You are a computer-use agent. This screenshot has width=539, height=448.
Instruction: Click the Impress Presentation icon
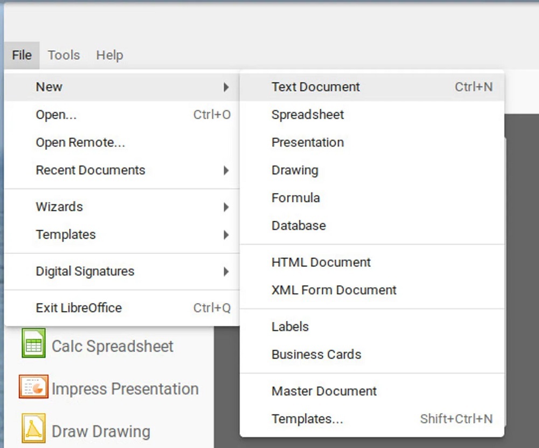33,387
